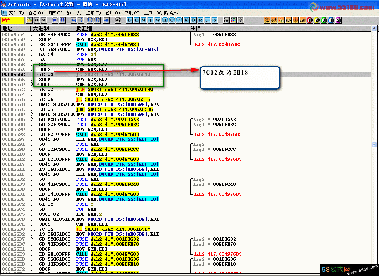Show Patches window (slash button)
The image size is (379, 276).
tap(179, 20)
